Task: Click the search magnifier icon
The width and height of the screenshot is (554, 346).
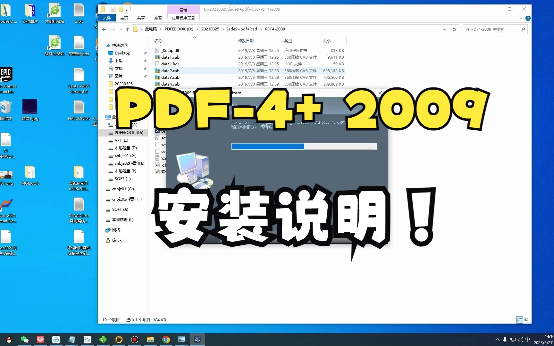Action: (523, 29)
